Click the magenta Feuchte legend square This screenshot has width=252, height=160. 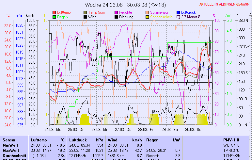pyautogui.click(x=117, y=12)
